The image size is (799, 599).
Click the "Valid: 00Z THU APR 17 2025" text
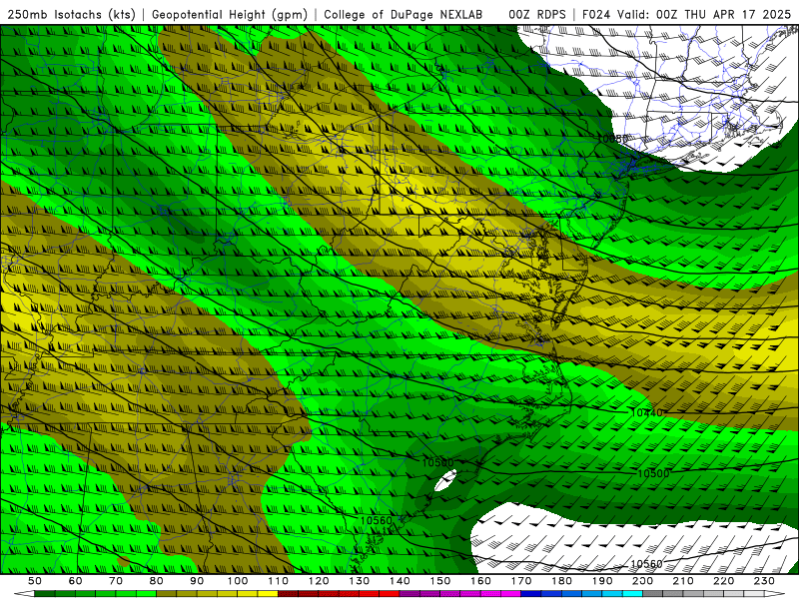pyautogui.click(x=704, y=14)
